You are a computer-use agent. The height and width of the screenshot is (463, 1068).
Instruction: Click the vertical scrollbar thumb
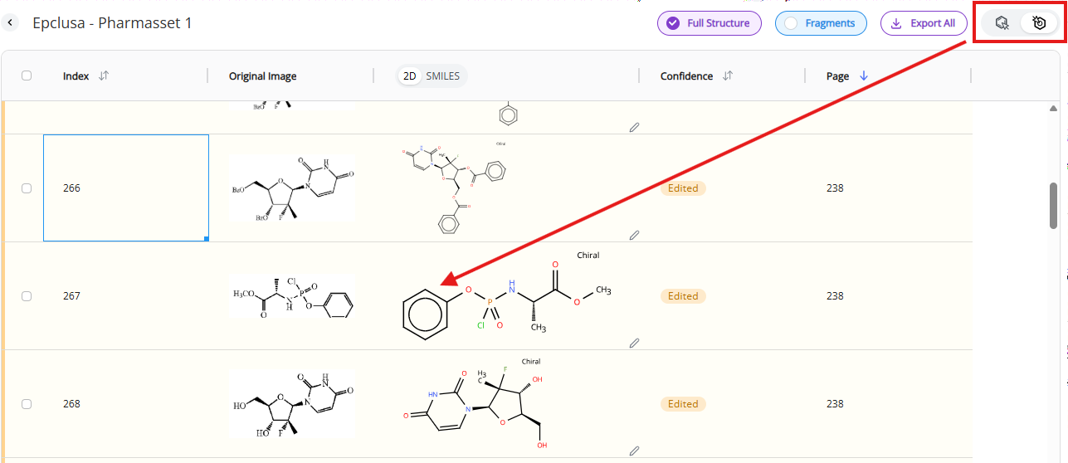1053,204
